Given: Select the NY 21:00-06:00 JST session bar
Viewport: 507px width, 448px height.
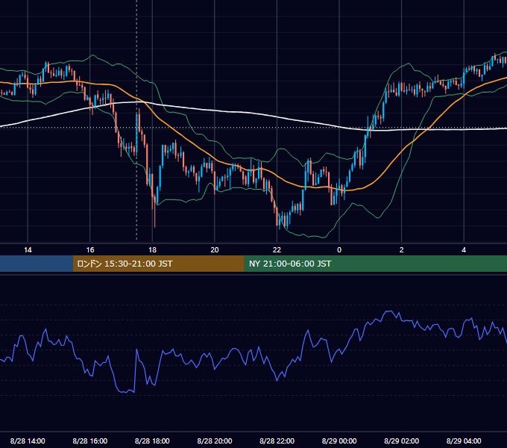Looking at the screenshot, I should click(375, 264).
